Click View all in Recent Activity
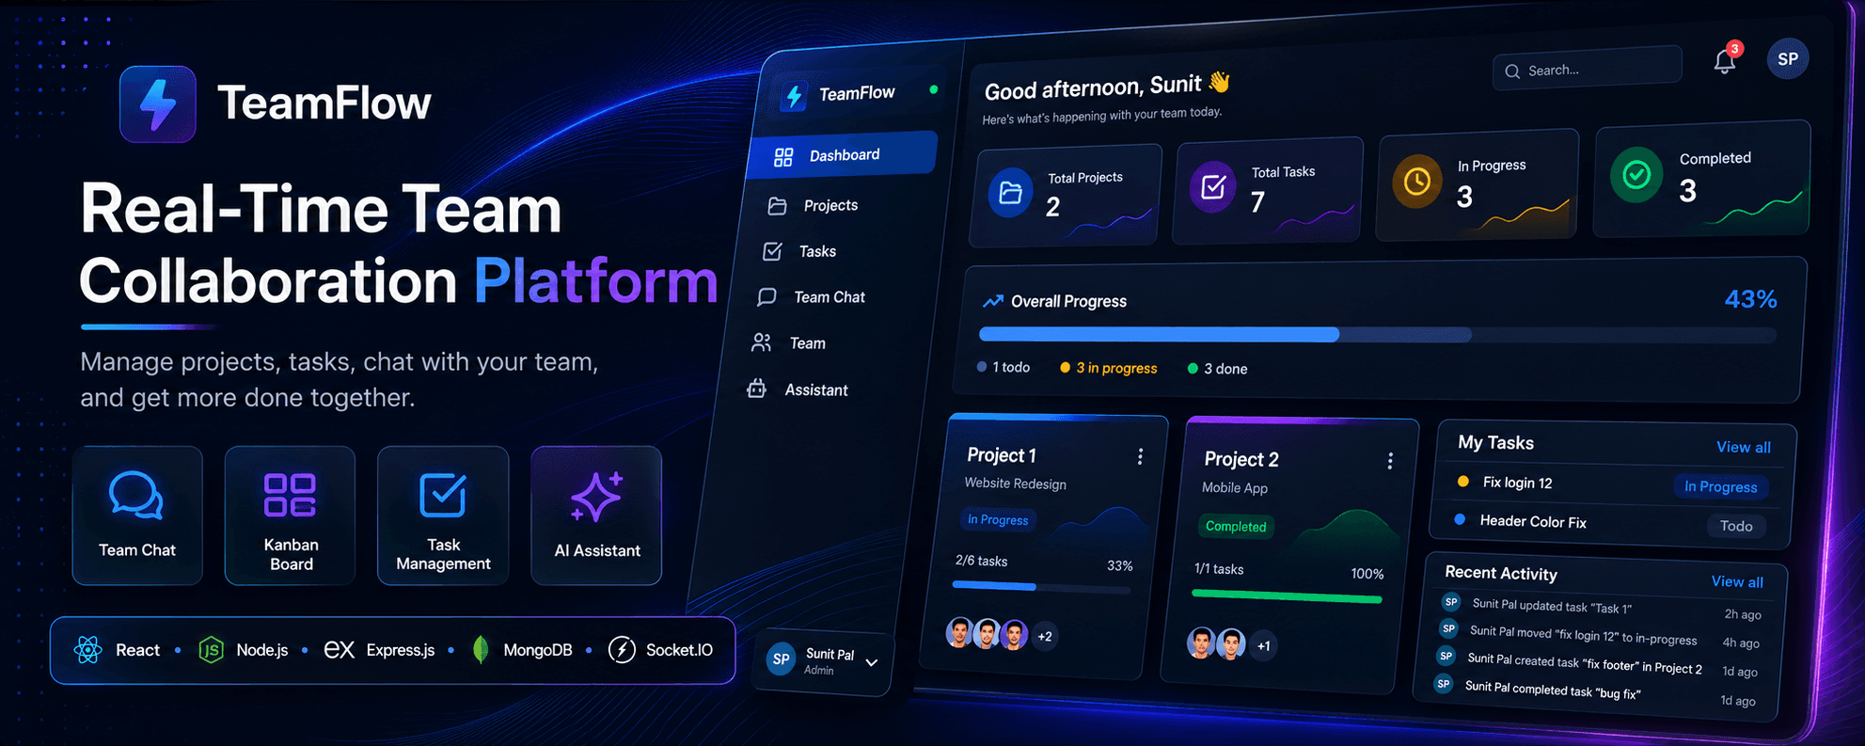Screen dimensions: 1865x746 tap(1737, 581)
